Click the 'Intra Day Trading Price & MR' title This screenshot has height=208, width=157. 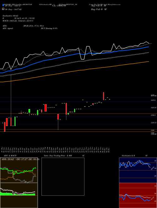58,156
